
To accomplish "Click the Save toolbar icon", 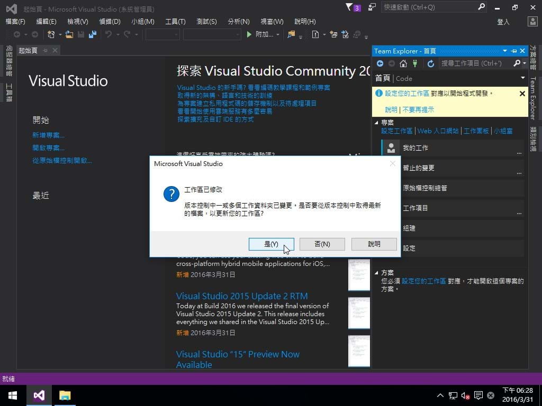I will [x=81, y=34].
